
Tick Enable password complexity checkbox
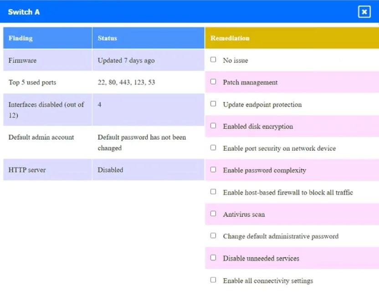pos(213,170)
